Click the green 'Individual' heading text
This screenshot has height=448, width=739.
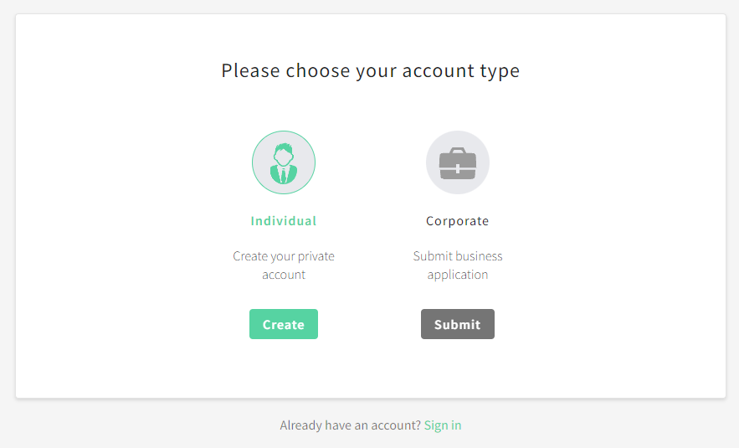(x=284, y=221)
